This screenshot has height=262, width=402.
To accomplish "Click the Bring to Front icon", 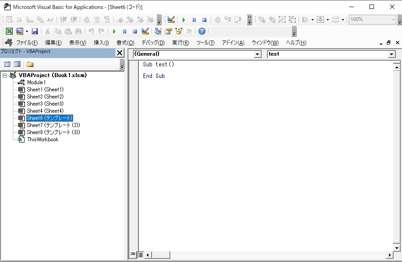I will tap(262, 20).
